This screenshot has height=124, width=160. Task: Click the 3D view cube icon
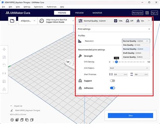pyautogui.click(x=12, y=120)
